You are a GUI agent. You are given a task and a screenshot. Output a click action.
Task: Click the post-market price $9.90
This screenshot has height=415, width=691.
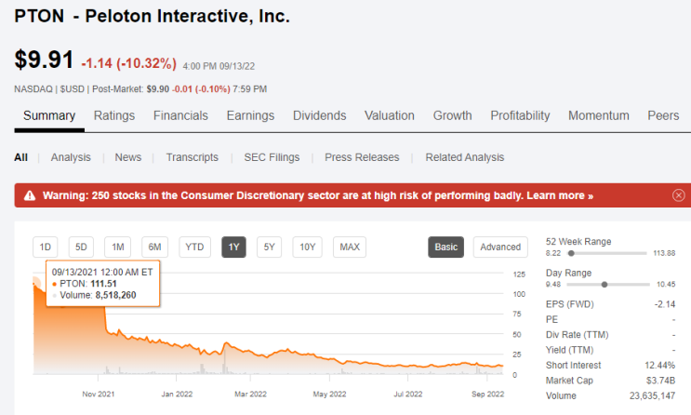point(158,89)
